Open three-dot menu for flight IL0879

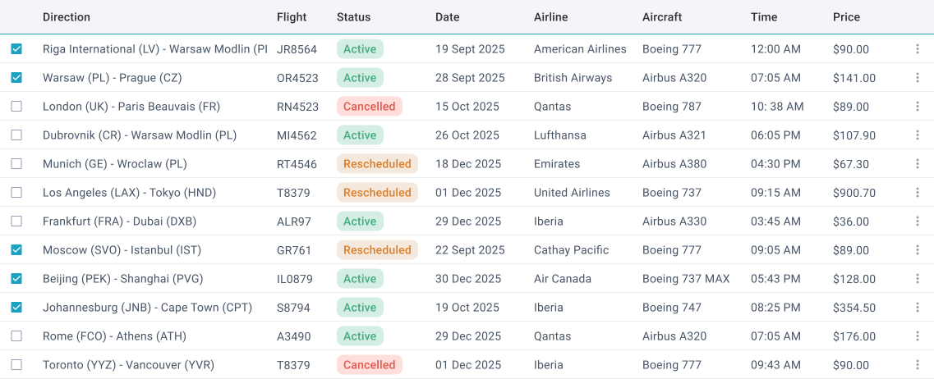[x=918, y=278]
